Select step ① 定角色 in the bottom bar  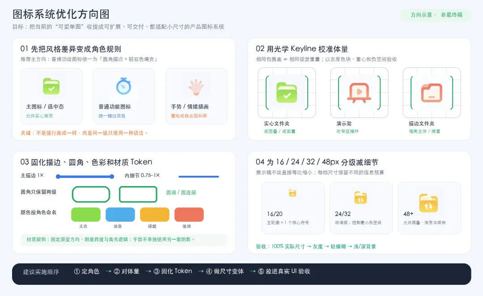pos(87,271)
